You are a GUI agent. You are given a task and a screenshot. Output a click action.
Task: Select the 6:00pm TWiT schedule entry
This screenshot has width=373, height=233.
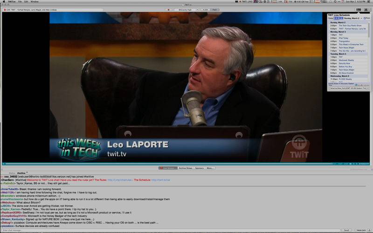click(348, 28)
